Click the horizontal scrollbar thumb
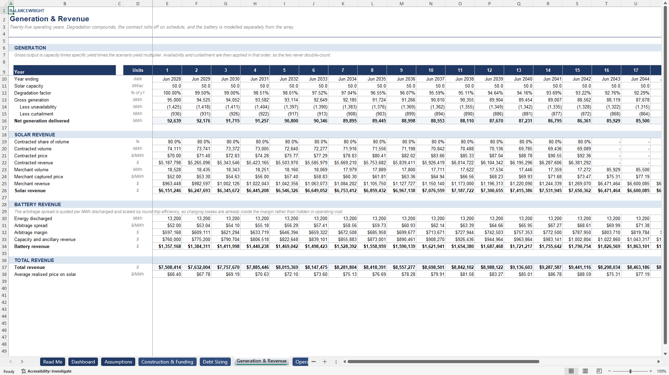Viewport: 669px width, 375px height. pyautogui.click(x=443, y=362)
